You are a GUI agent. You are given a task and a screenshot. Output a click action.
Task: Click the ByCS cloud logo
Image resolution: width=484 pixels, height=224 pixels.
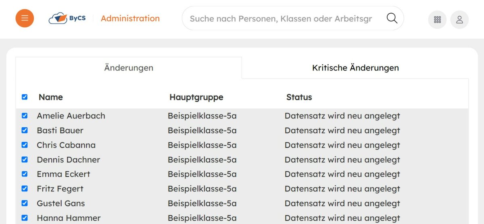67,18
